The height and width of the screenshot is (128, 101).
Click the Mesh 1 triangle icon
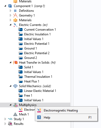click(15, 114)
